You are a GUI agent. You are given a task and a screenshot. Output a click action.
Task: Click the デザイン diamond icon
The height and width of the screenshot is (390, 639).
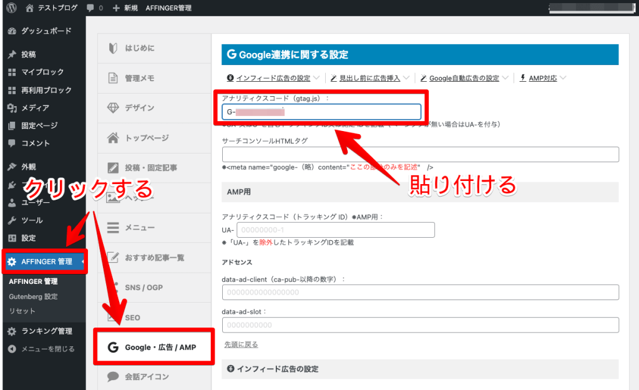(x=113, y=107)
